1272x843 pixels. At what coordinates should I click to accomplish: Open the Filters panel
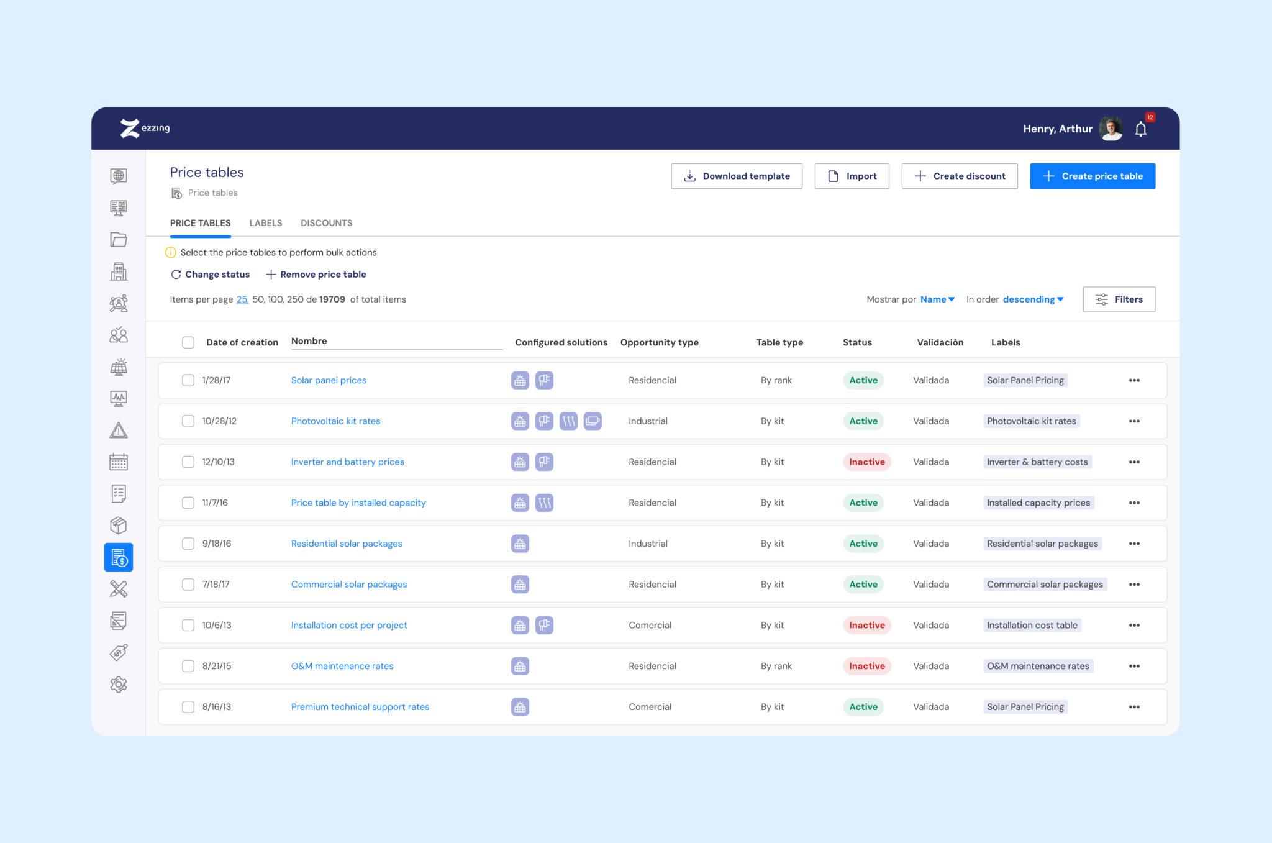[1119, 299]
